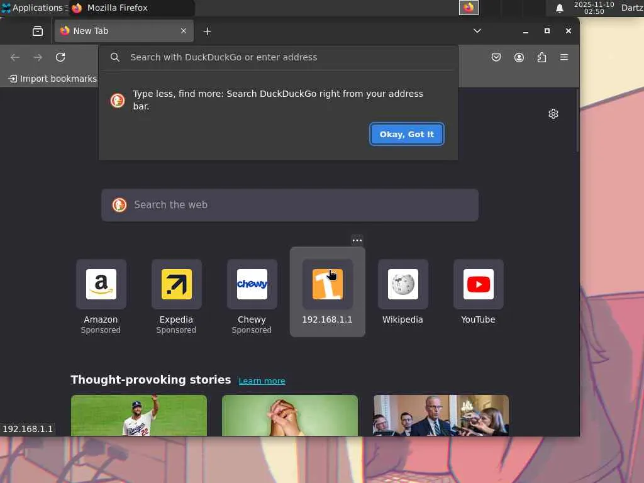Close the New Tab tab
Viewport: 644px width, 483px height.
pyautogui.click(x=184, y=31)
